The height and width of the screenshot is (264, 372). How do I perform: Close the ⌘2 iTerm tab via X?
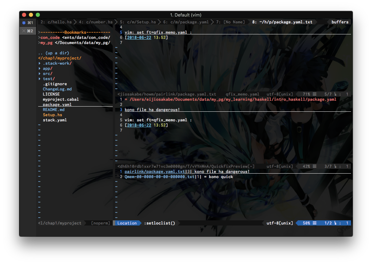[x=24, y=31]
